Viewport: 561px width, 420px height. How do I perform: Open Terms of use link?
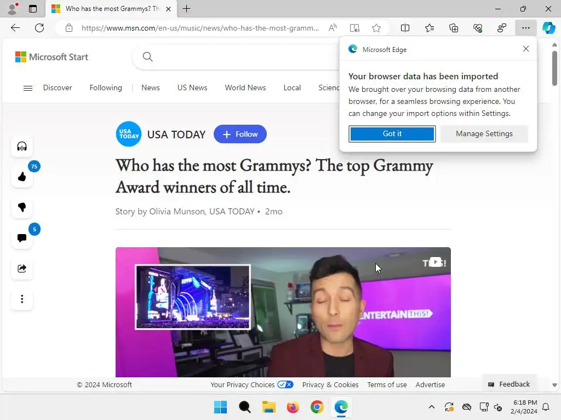click(387, 384)
